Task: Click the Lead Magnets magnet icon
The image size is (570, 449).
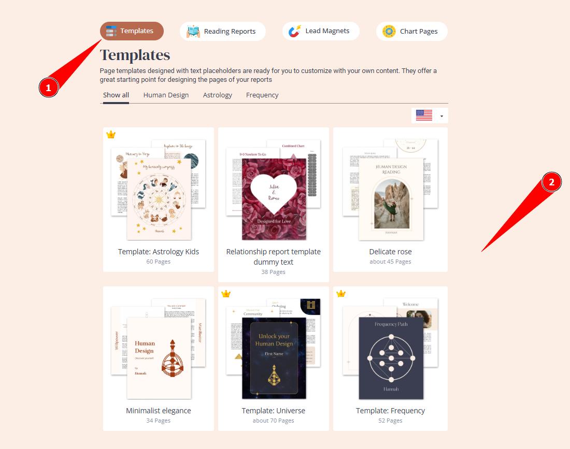Action: click(x=295, y=31)
